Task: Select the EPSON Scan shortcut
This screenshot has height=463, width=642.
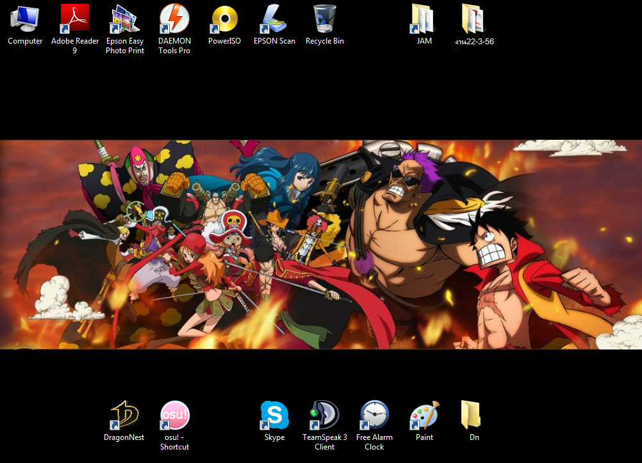Action: 274,19
